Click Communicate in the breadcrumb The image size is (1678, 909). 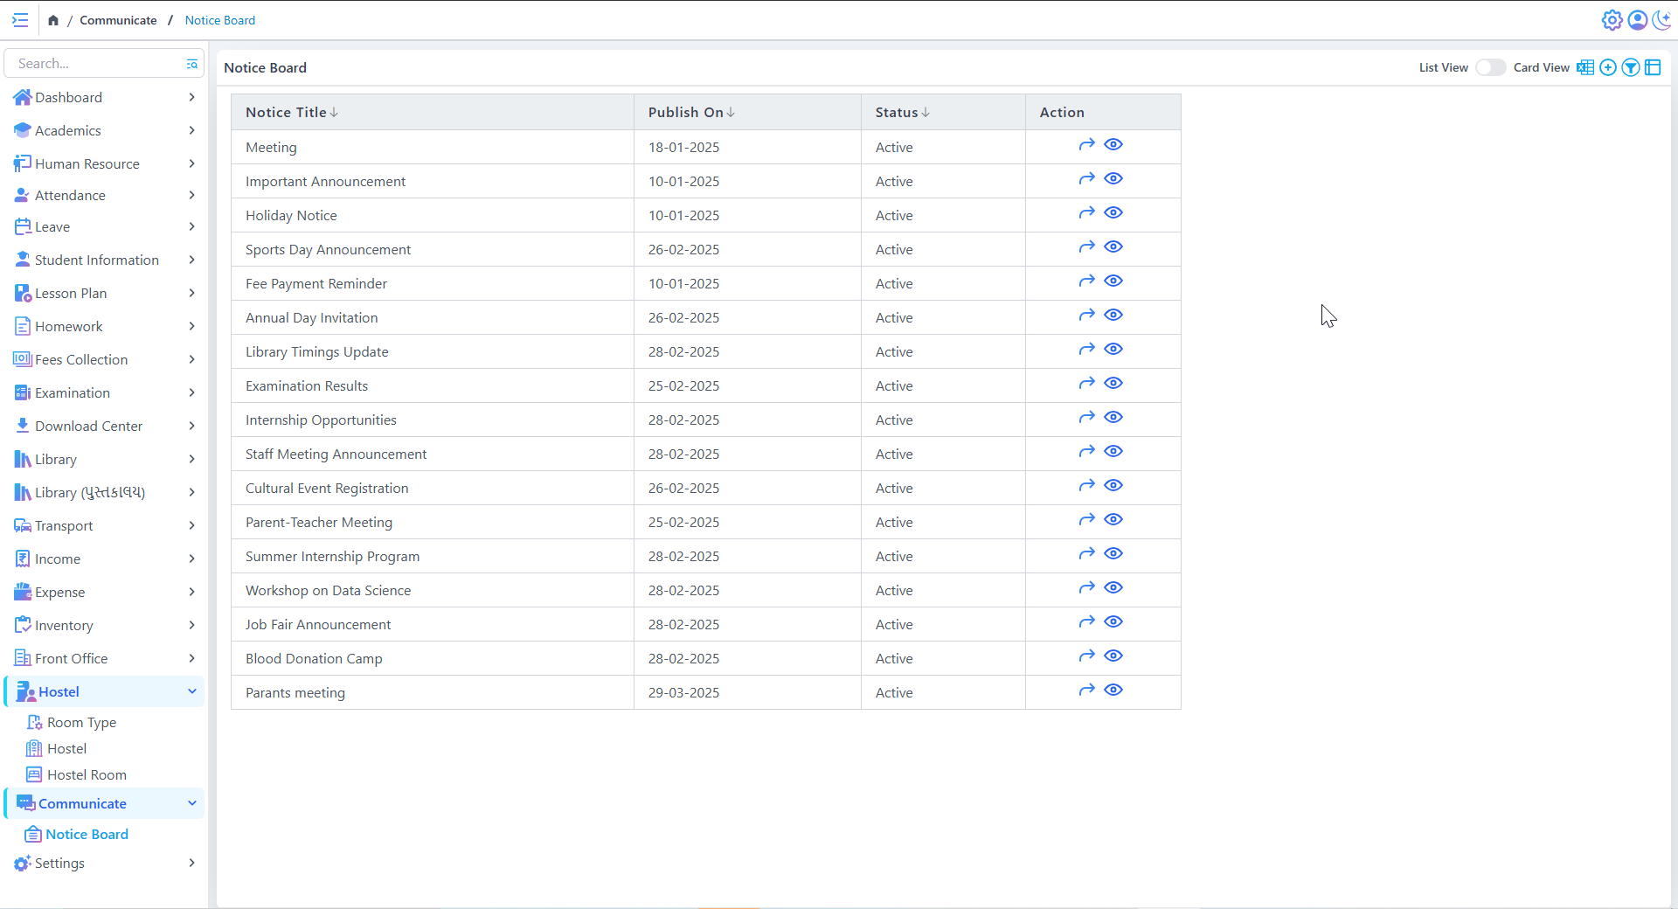[118, 20]
